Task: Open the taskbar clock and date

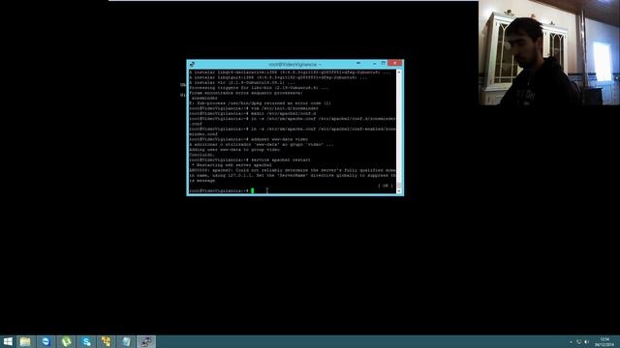Action: tap(604, 342)
